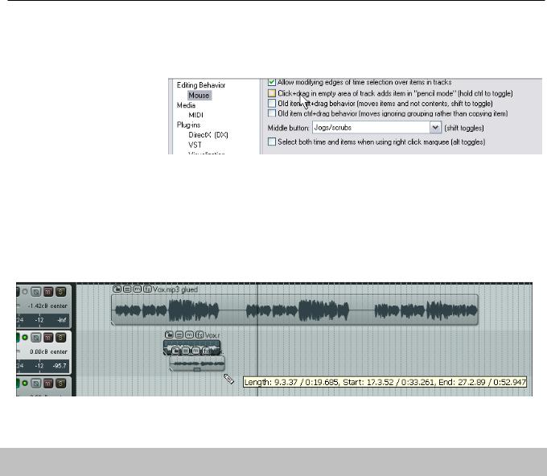
Task: Solo the bottom partially visible track
Action: [60, 384]
